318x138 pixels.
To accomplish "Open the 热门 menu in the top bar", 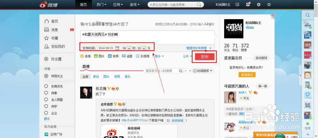I will (101, 4).
